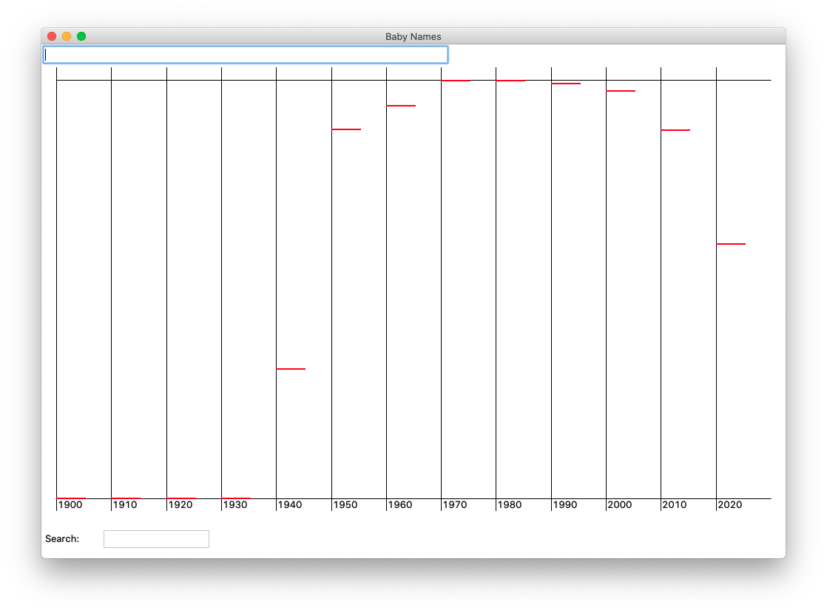Maximize window with the green button

click(x=81, y=36)
